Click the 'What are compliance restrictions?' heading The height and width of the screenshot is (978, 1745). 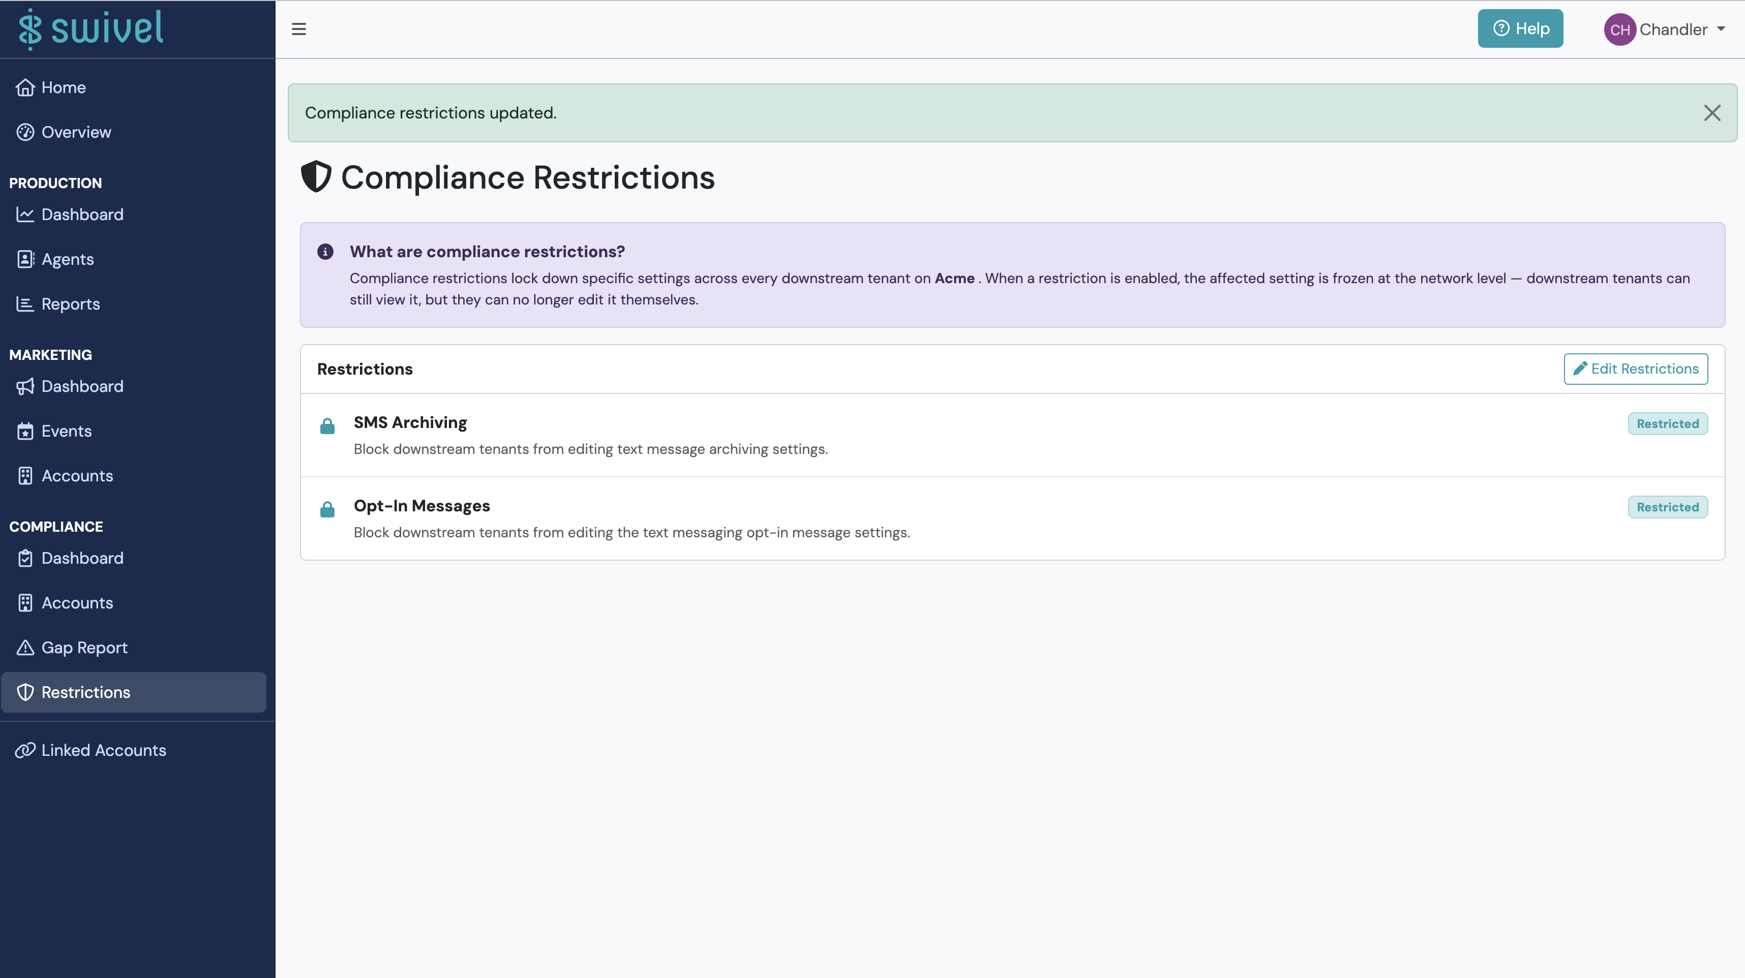pos(487,252)
